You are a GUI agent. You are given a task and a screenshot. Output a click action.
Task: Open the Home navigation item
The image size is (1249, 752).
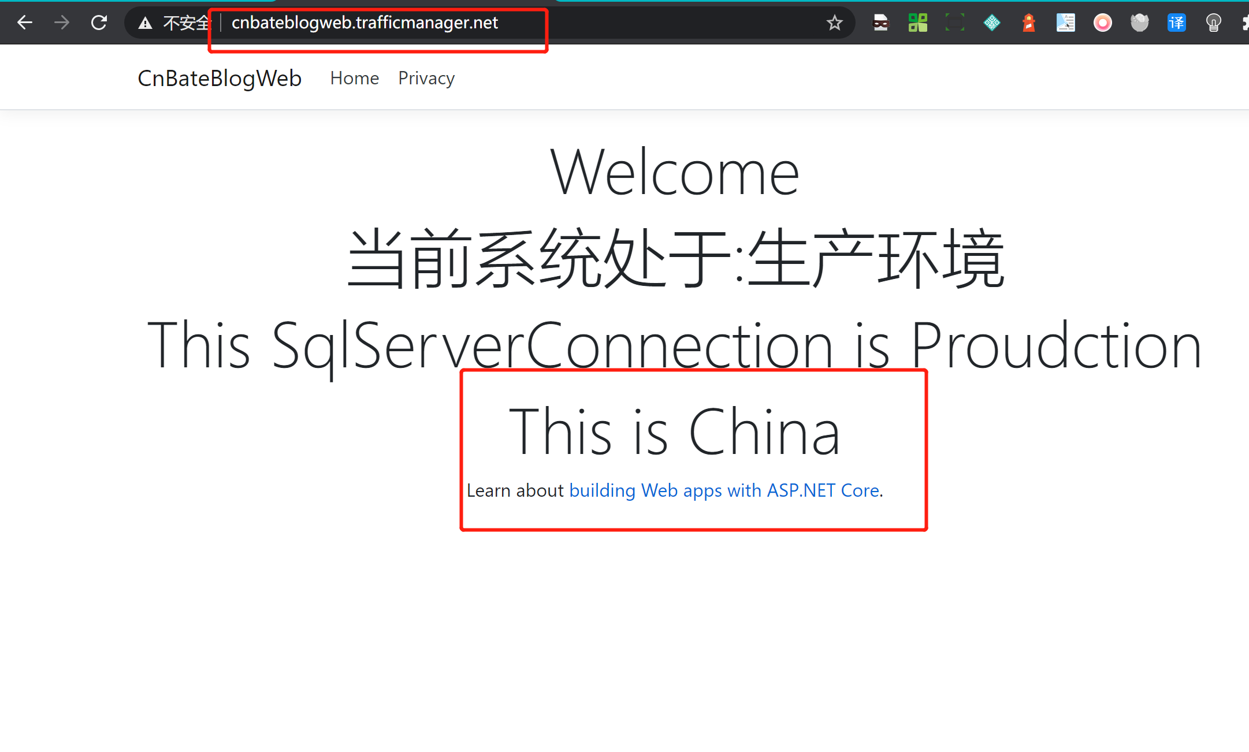355,78
